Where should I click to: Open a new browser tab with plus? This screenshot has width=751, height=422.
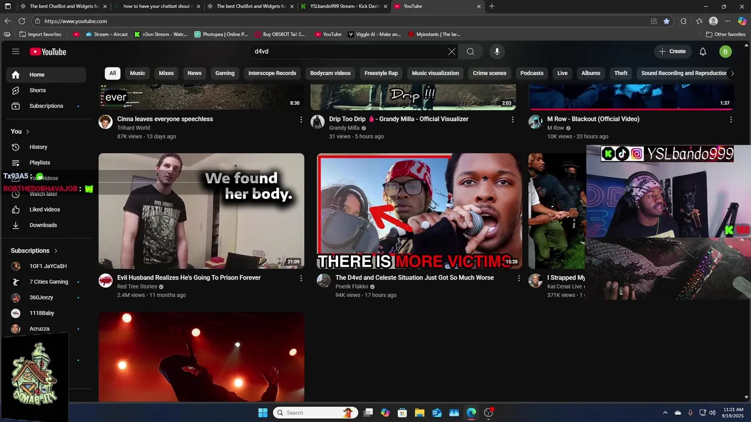pos(492,6)
